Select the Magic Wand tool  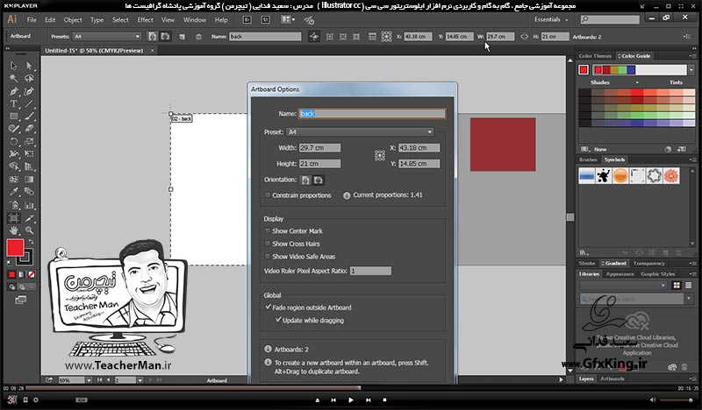tap(14, 79)
